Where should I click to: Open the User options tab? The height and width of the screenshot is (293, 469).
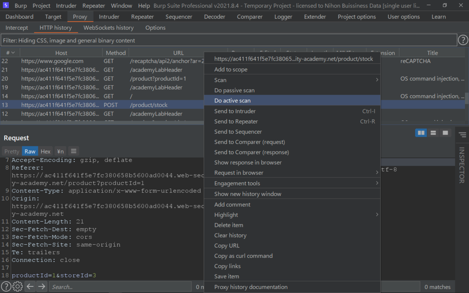[x=404, y=17]
